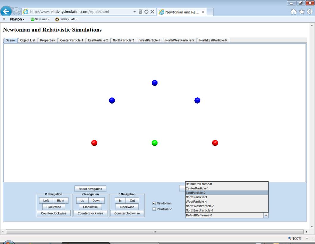Click the Stop loading X icon

coord(152,12)
